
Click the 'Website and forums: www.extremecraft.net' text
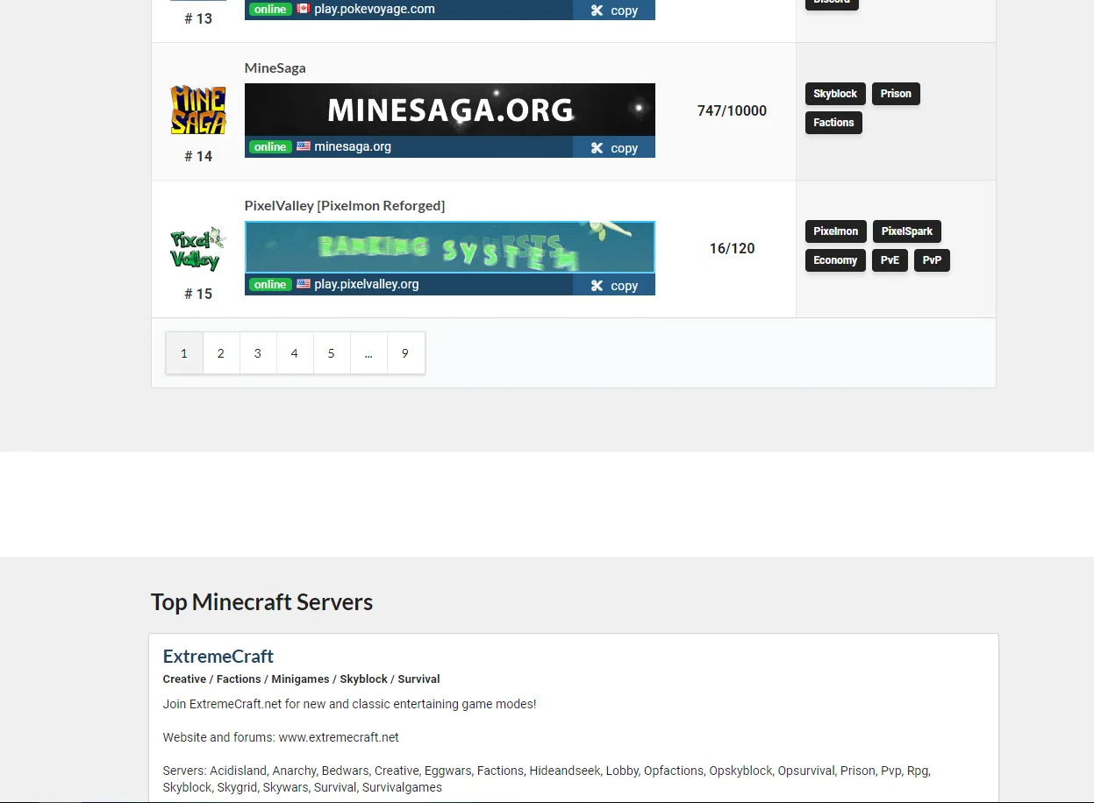[281, 737]
